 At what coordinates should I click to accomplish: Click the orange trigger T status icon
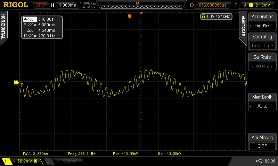[236, 5]
